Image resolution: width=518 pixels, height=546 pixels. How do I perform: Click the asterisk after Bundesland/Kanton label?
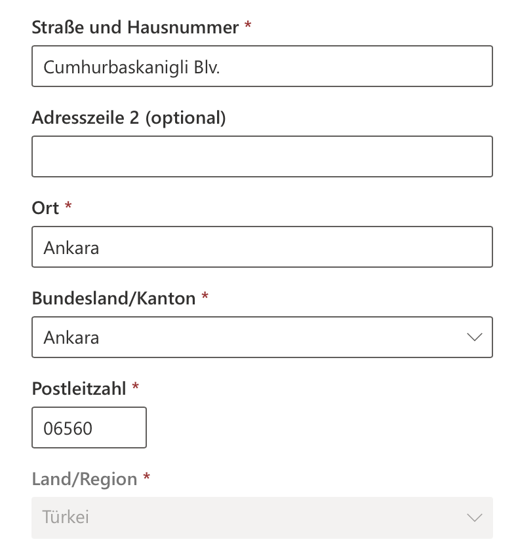[205, 298]
